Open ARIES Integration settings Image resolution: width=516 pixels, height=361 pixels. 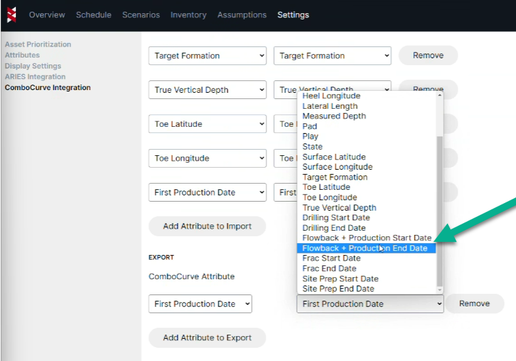(35, 77)
